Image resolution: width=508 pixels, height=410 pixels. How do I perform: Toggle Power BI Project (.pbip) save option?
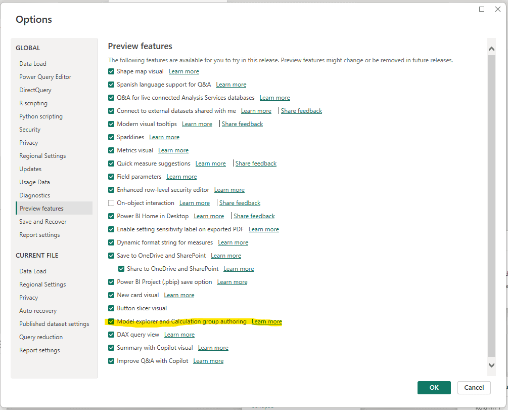point(111,282)
